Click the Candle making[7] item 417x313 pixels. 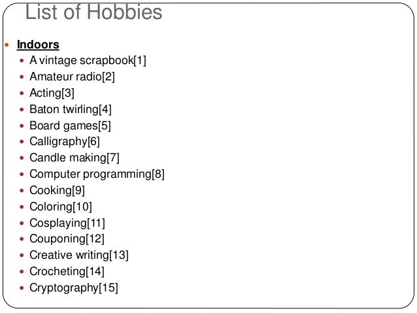(x=75, y=157)
